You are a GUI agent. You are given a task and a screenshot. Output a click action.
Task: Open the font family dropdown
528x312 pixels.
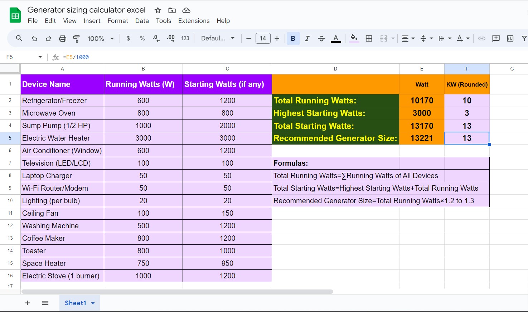218,38
